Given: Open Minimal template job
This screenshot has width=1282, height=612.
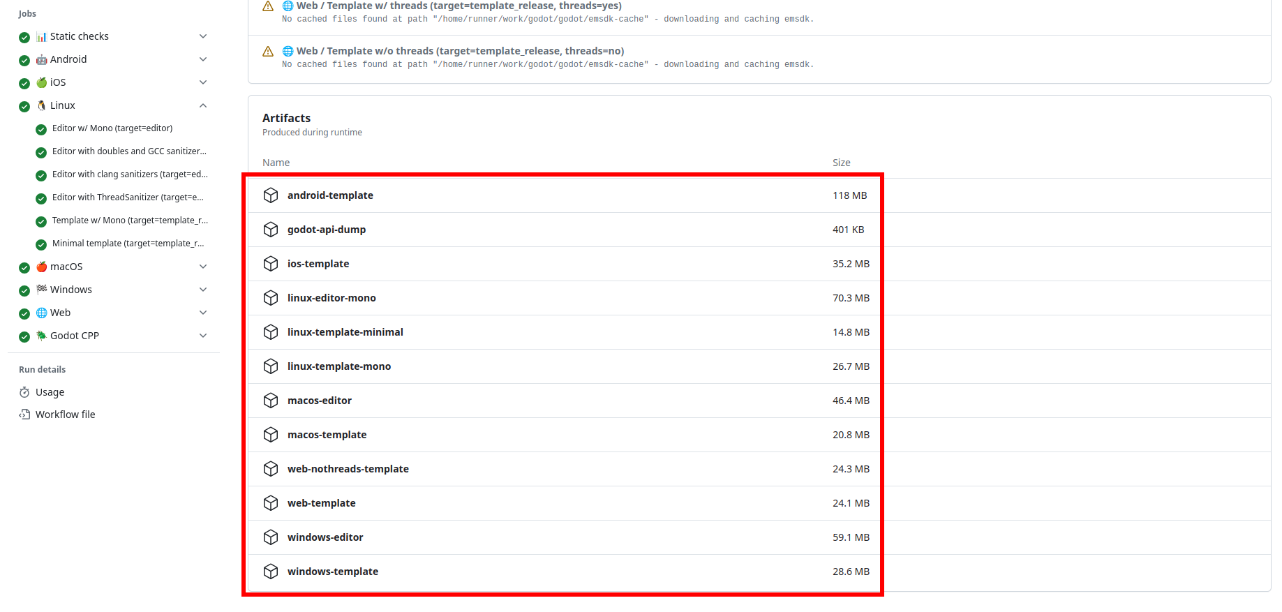Looking at the screenshot, I should point(128,244).
